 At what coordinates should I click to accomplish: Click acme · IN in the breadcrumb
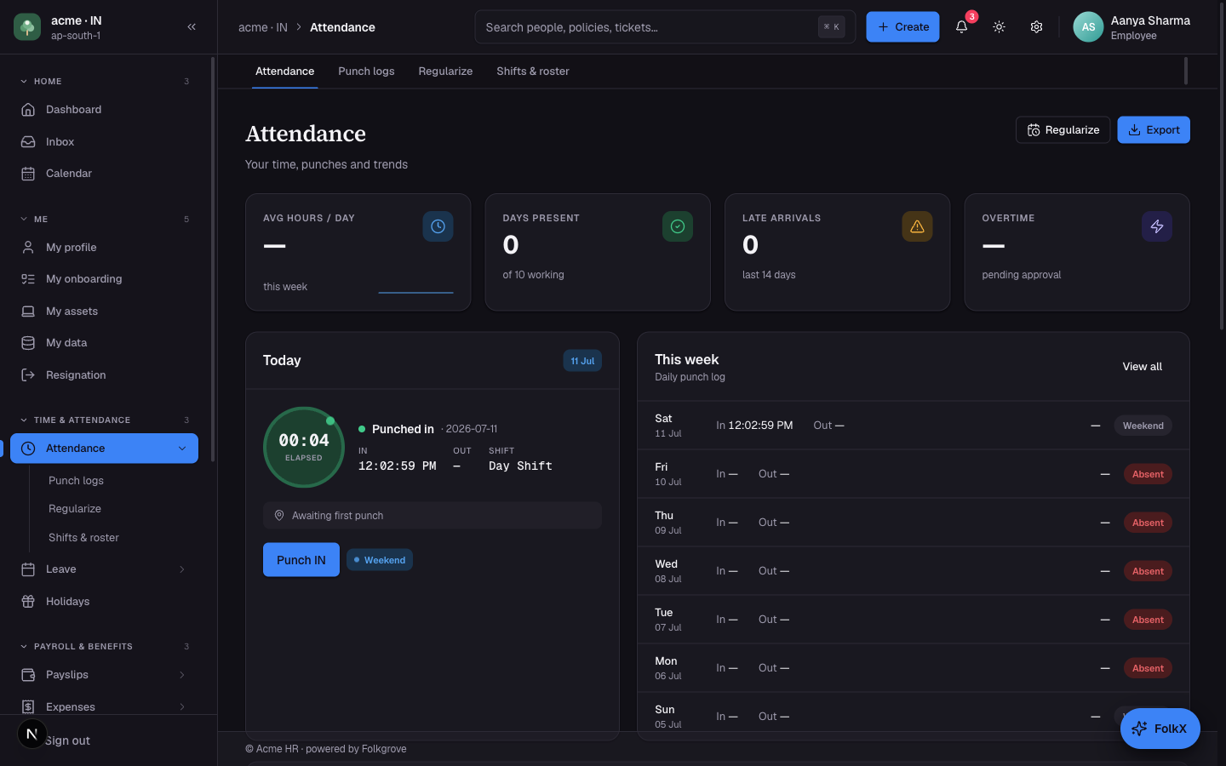(263, 27)
